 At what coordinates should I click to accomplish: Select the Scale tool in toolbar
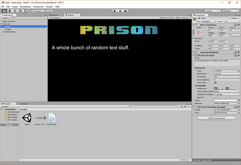click(20, 11)
